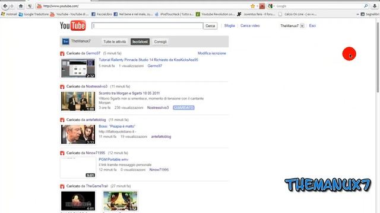This screenshot has height=213, width=380.
Task: Open the Calcio On Line bookmark
Action: coord(297,14)
